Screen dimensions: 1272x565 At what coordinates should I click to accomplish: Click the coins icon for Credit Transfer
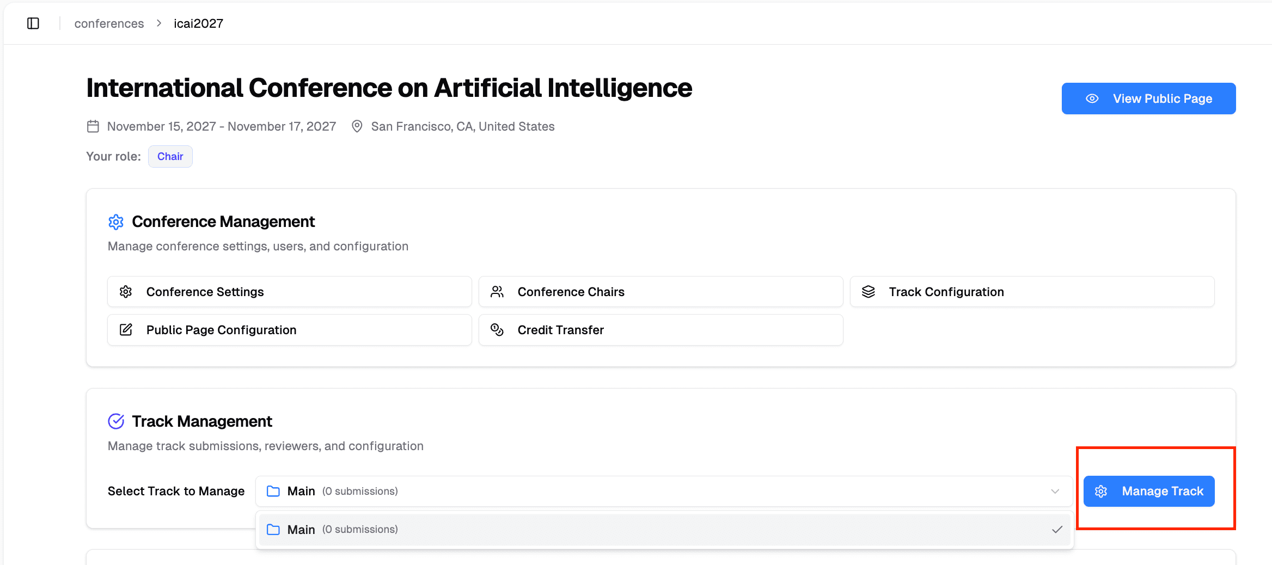pyautogui.click(x=497, y=330)
